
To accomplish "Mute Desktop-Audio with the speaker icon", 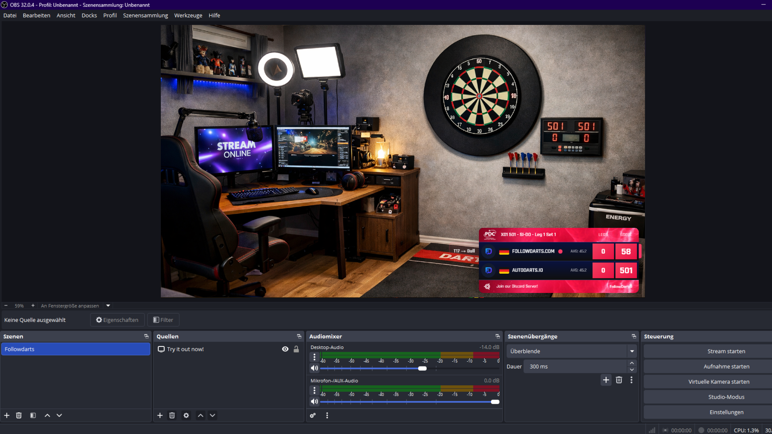I will coord(314,368).
